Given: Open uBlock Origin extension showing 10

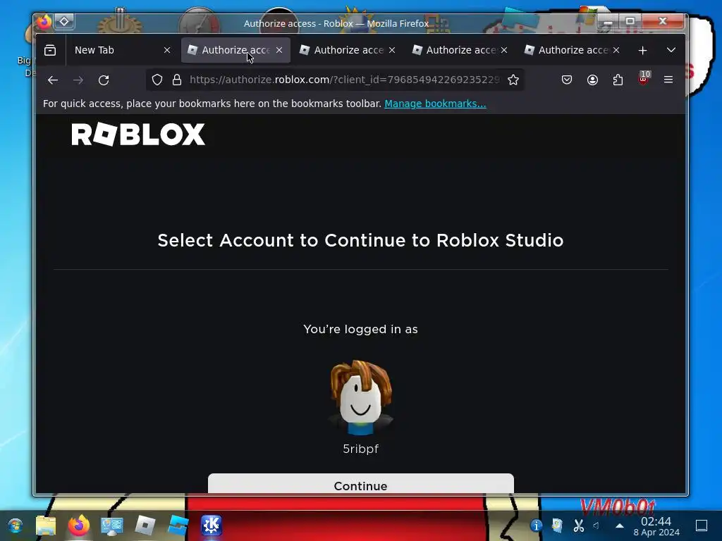Looking at the screenshot, I should tap(644, 79).
